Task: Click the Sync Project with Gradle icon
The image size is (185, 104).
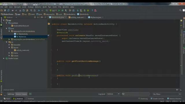Action: point(78,10)
